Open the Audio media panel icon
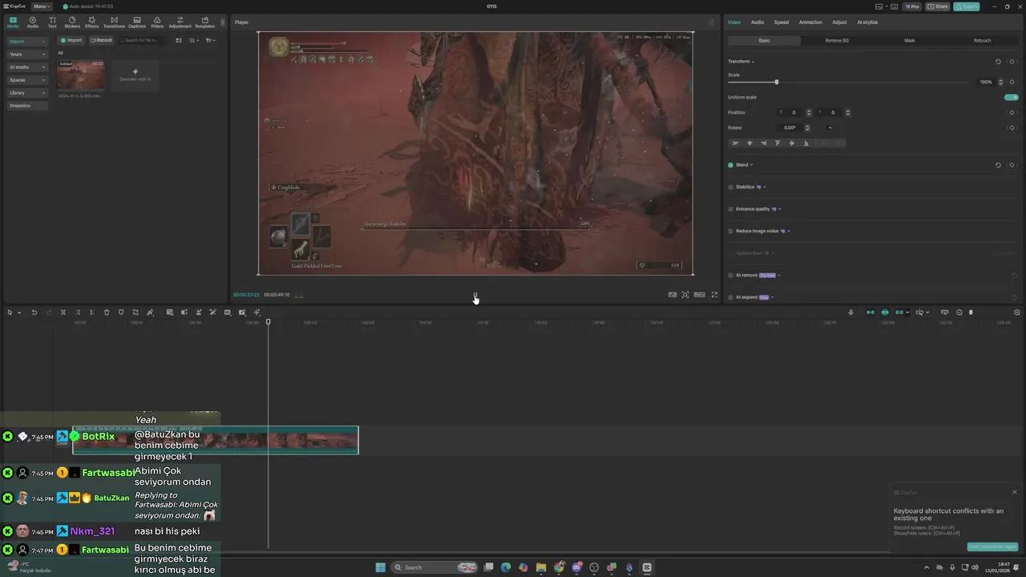 click(x=33, y=22)
